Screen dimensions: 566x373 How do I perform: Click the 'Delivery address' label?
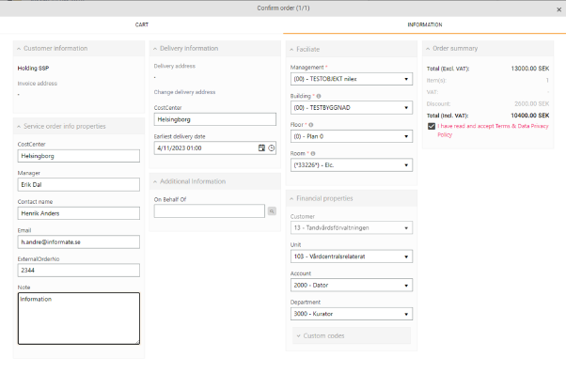(x=174, y=66)
